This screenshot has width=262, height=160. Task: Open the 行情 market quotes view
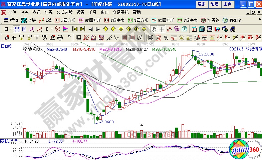pos(11,20)
